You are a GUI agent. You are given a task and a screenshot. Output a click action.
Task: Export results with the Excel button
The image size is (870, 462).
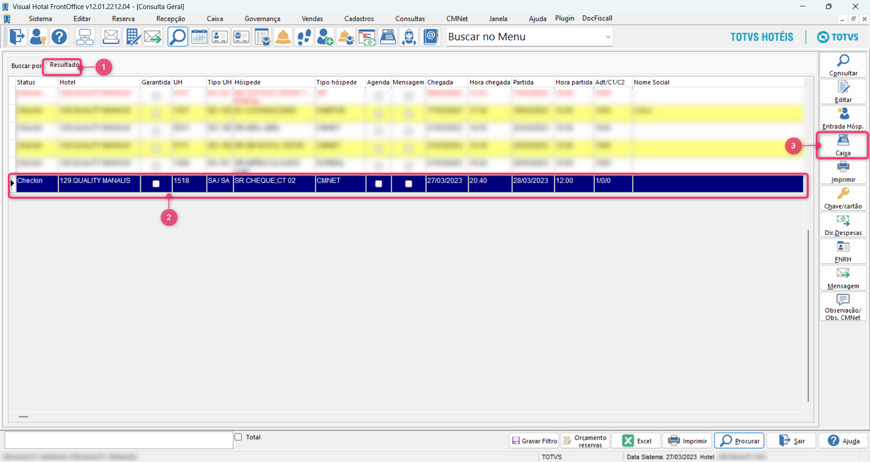(x=636, y=441)
